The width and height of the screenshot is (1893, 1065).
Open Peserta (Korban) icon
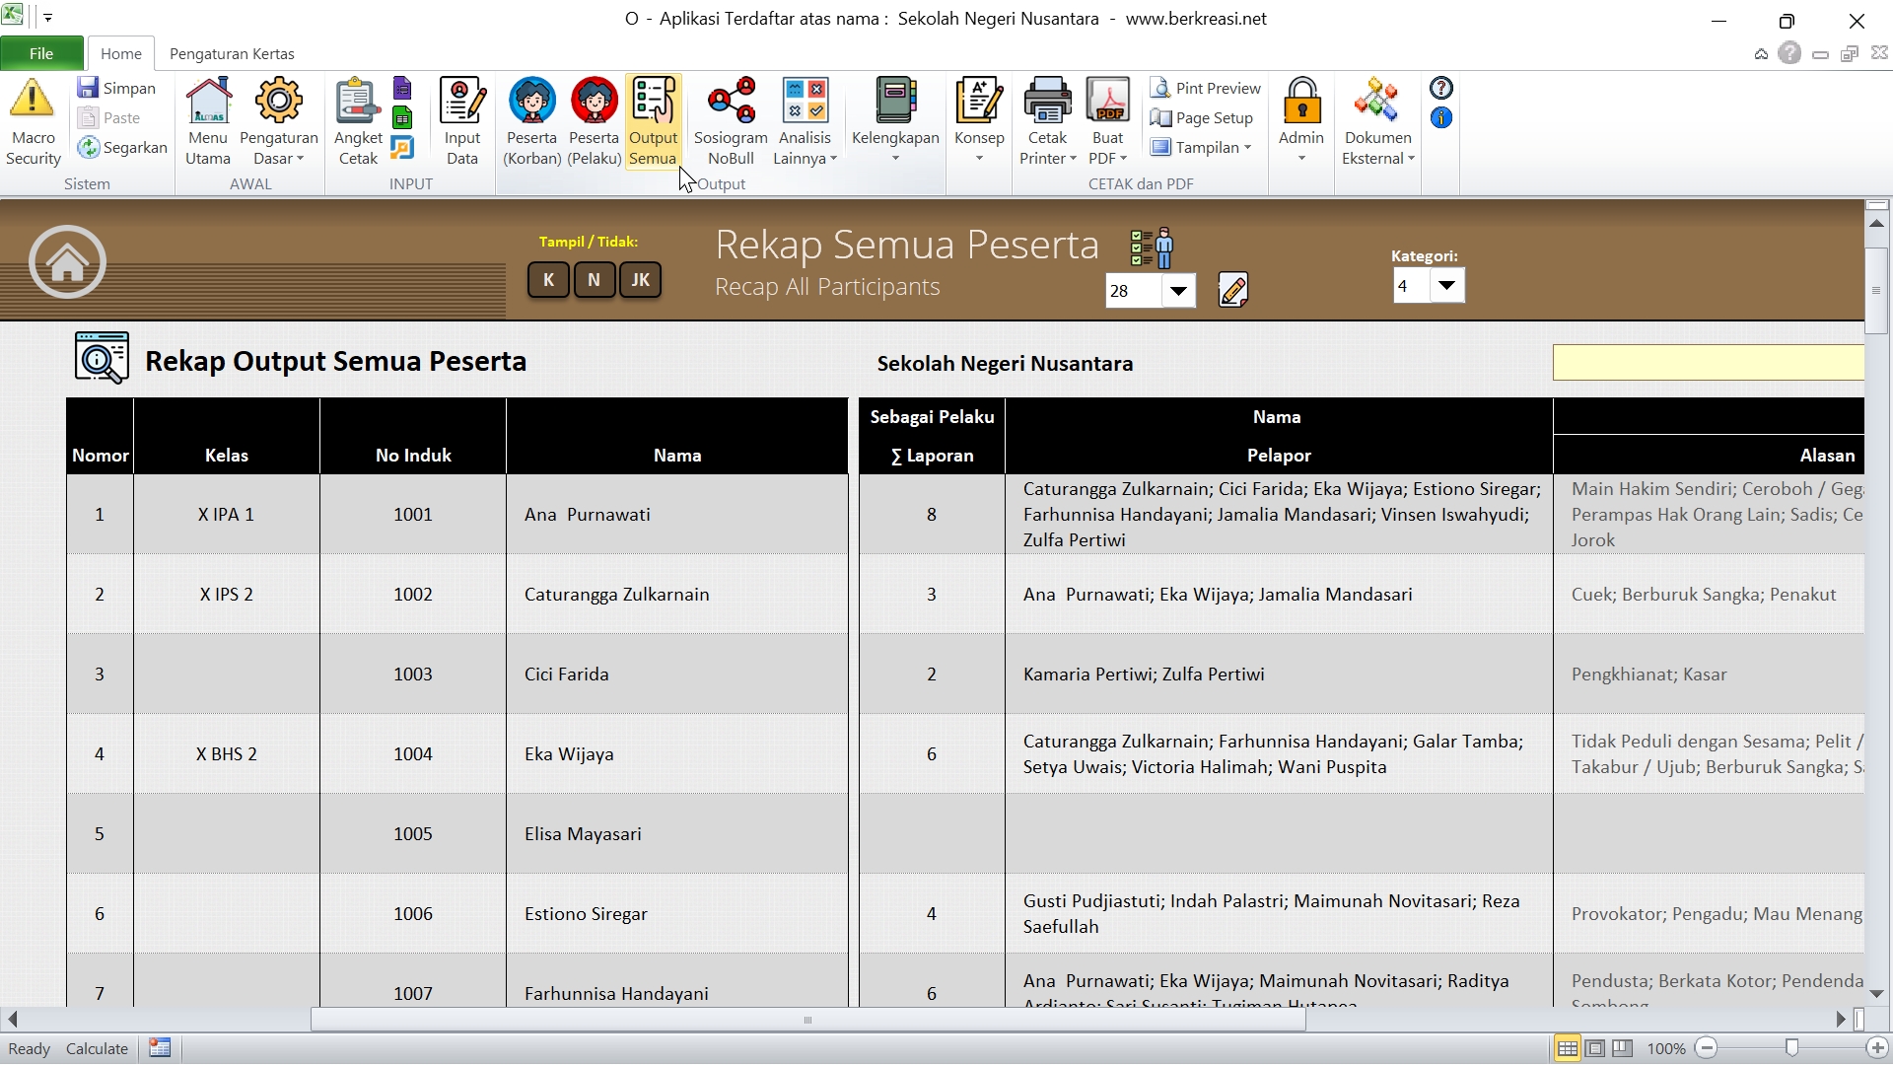tap(531, 102)
